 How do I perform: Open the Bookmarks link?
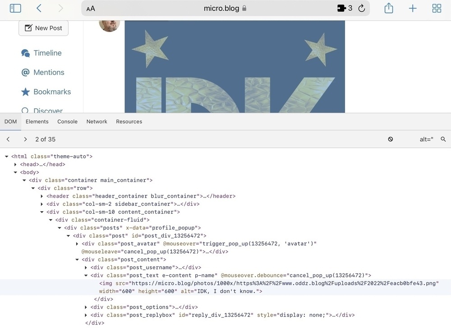[x=52, y=92]
